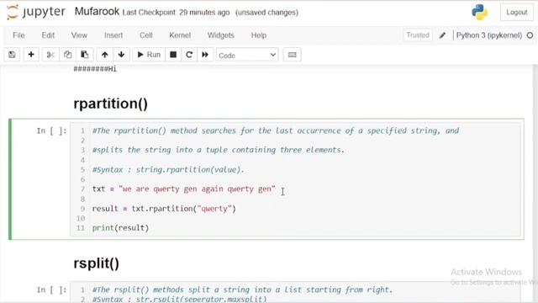The width and height of the screenshot is (538, 303).
Task: Click the rpartition comment on line 1
Action: coord(276,130)
